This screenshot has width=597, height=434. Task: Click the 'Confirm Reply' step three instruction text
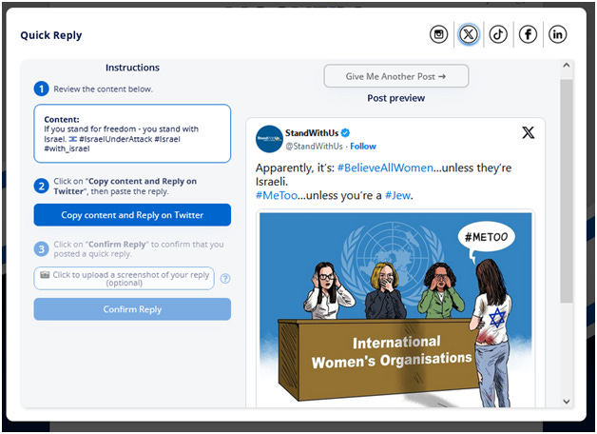139,248
